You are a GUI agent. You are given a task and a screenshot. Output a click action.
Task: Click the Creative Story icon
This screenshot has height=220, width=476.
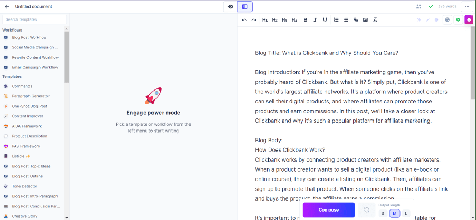(x=6, y=216)
